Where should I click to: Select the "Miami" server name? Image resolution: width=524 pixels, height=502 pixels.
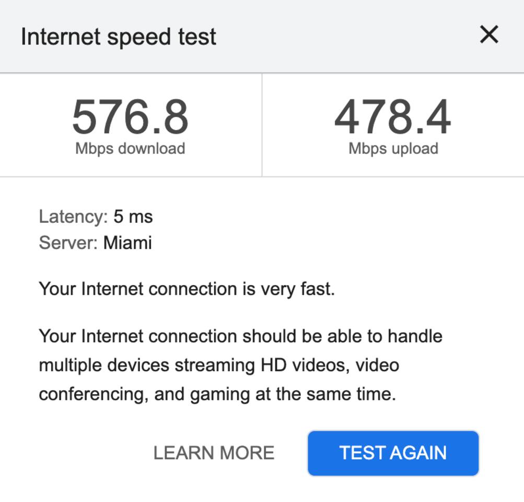tap(127, 243)
